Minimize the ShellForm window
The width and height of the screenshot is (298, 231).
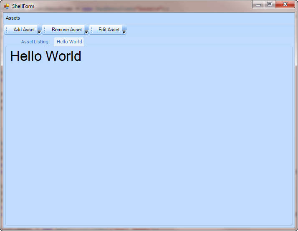point(258,4)
